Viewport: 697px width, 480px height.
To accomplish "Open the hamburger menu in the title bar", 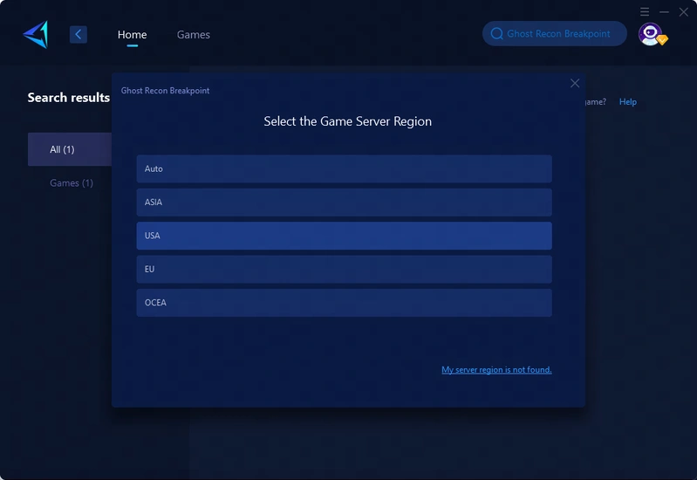I will pyautogui.click(x=645, y=11).
